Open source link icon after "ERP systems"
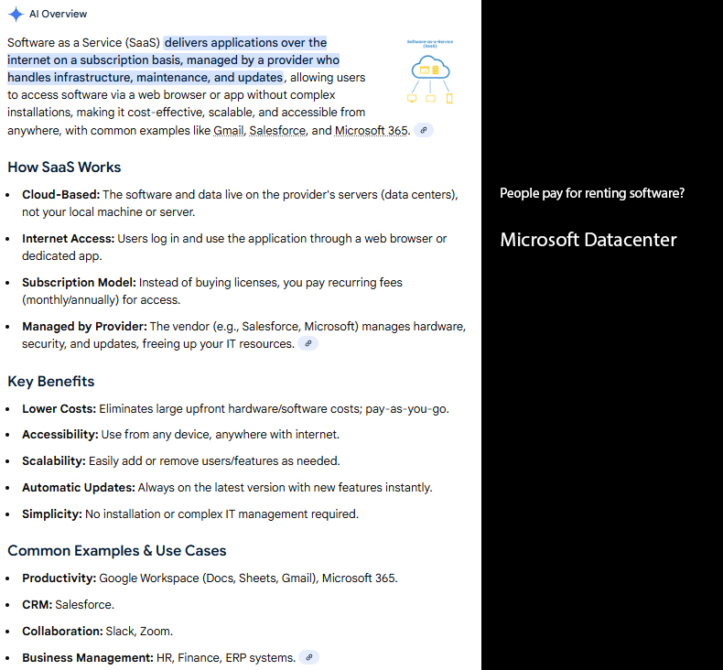The image size is (723, 670). point(309,657)
